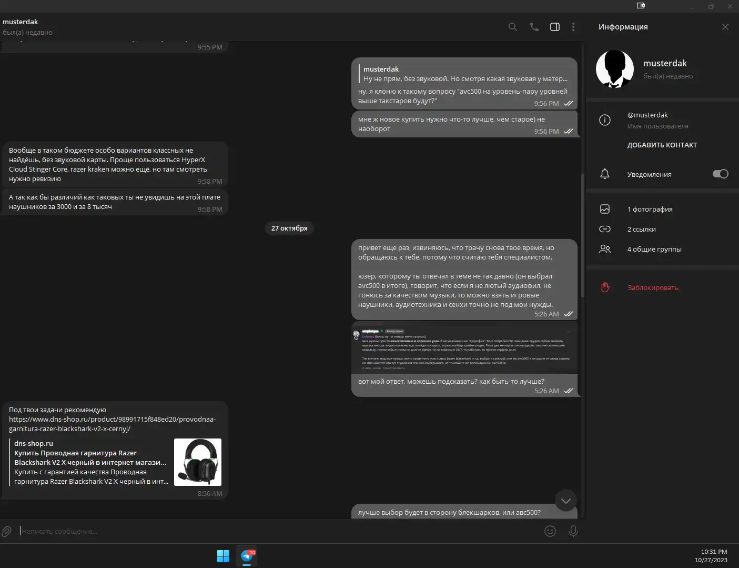This screenshot has height=568, width=739.
Task: Open musterdak's profile avatar
Action: click(614, 69)
